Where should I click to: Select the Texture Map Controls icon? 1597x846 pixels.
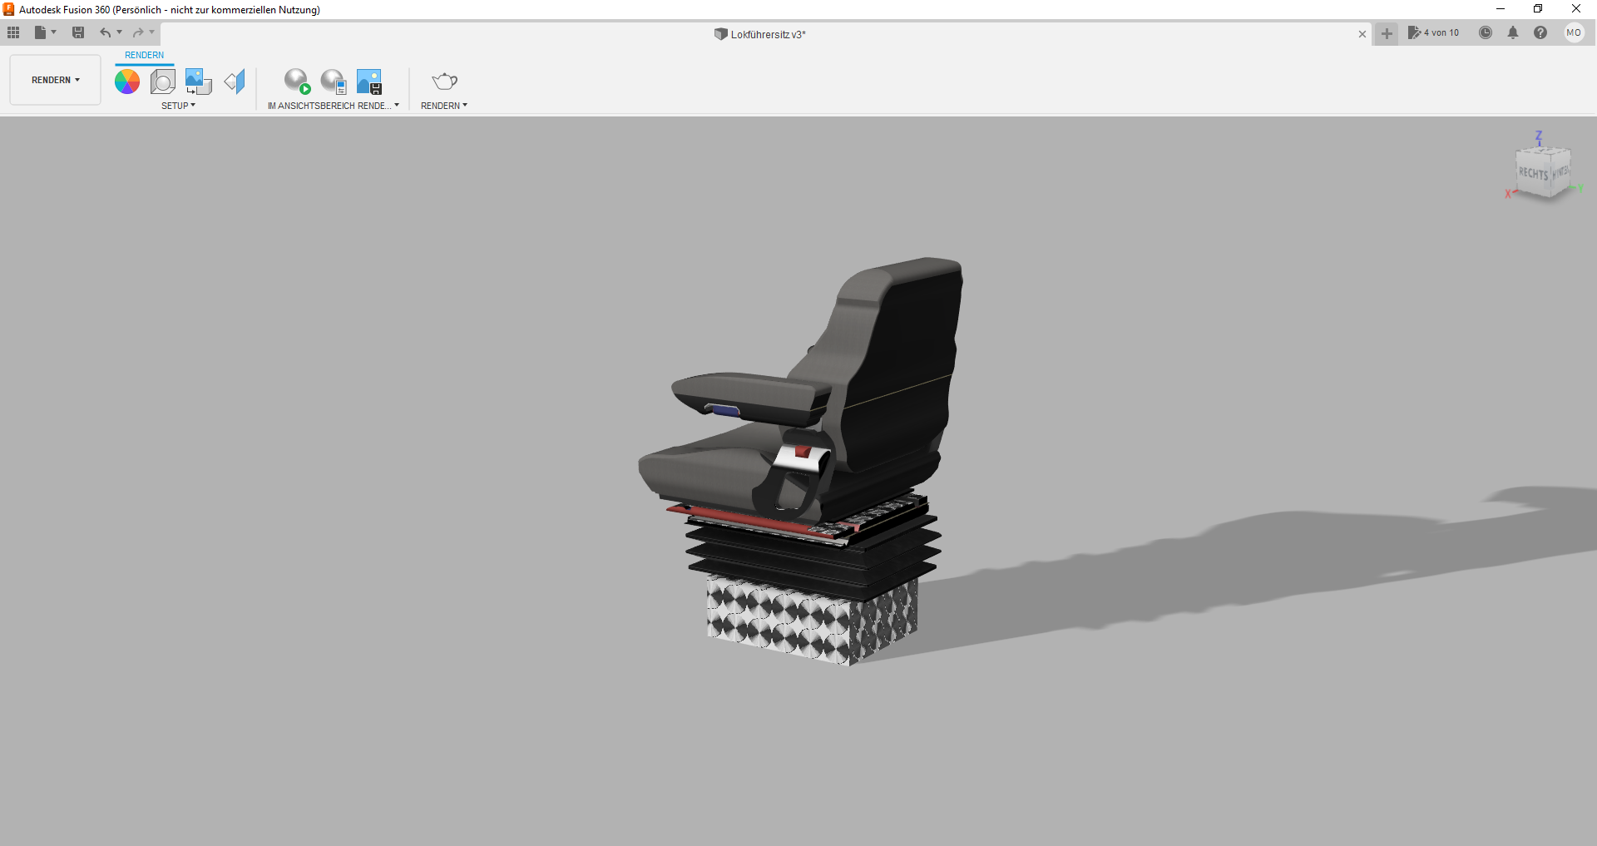coord(235,82)
